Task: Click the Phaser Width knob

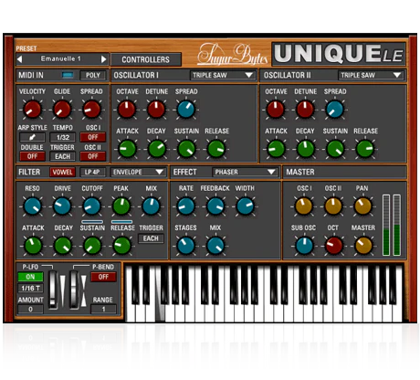Action: [245, 206]
